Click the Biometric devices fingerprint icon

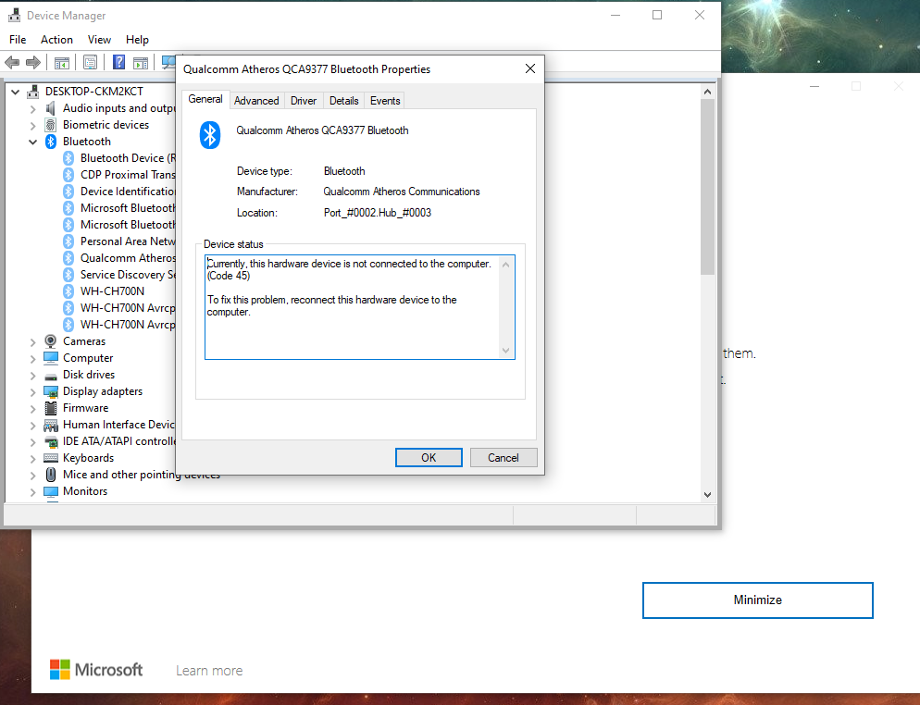pyautogui.click(x=51, y=124)
